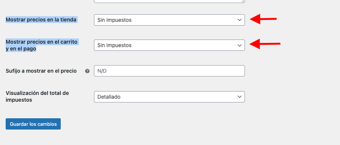Image resolution: width=340 pixels, height=145 pixels.
Task: Click the "Detallado" text in tax total selector
Action: [x=109, y=97]
